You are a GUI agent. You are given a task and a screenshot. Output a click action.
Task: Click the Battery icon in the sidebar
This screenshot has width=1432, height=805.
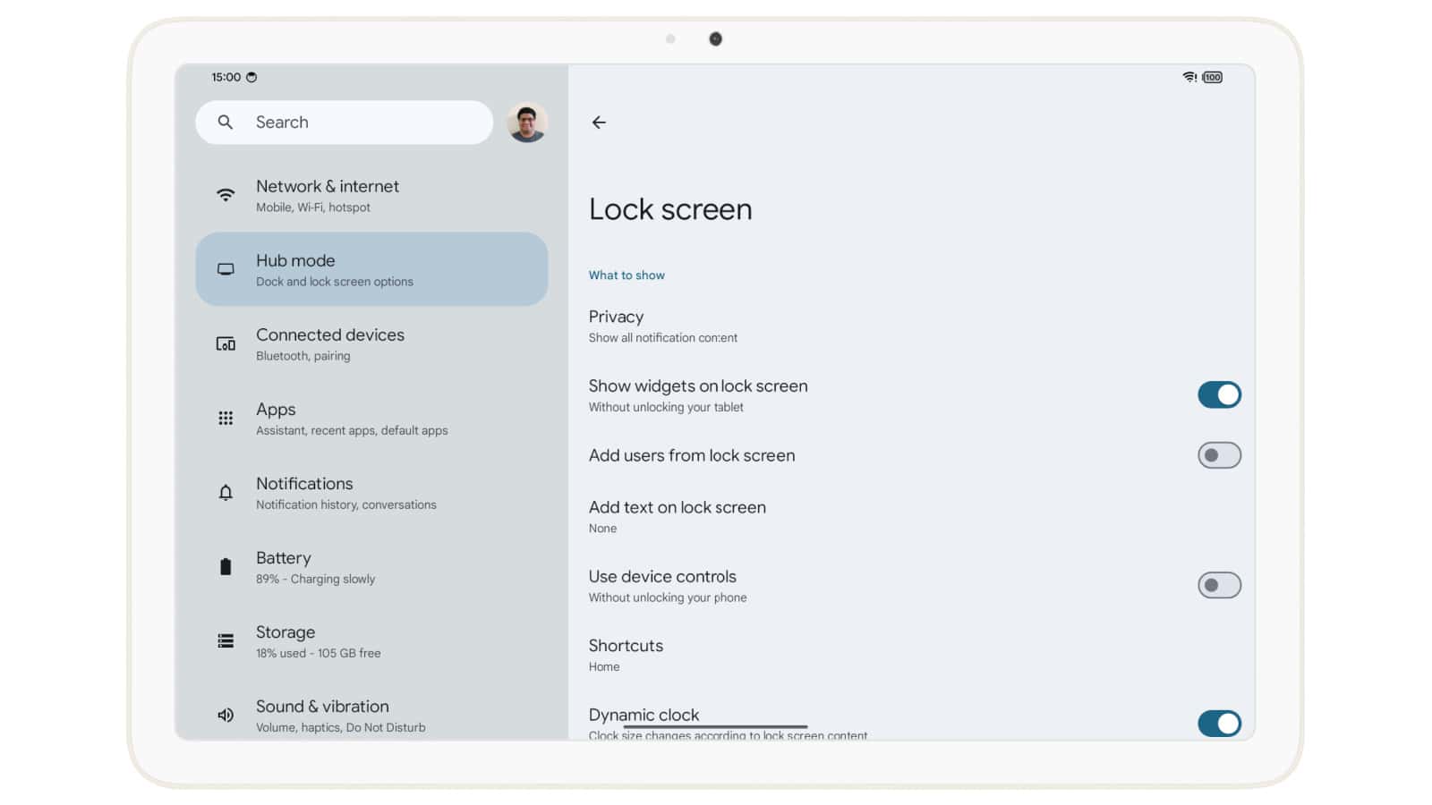click(226, 566)
